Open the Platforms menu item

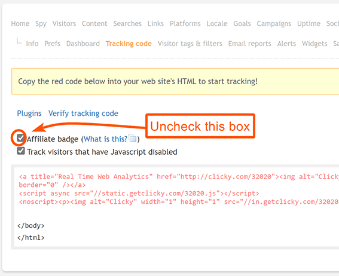click(185, 23)
